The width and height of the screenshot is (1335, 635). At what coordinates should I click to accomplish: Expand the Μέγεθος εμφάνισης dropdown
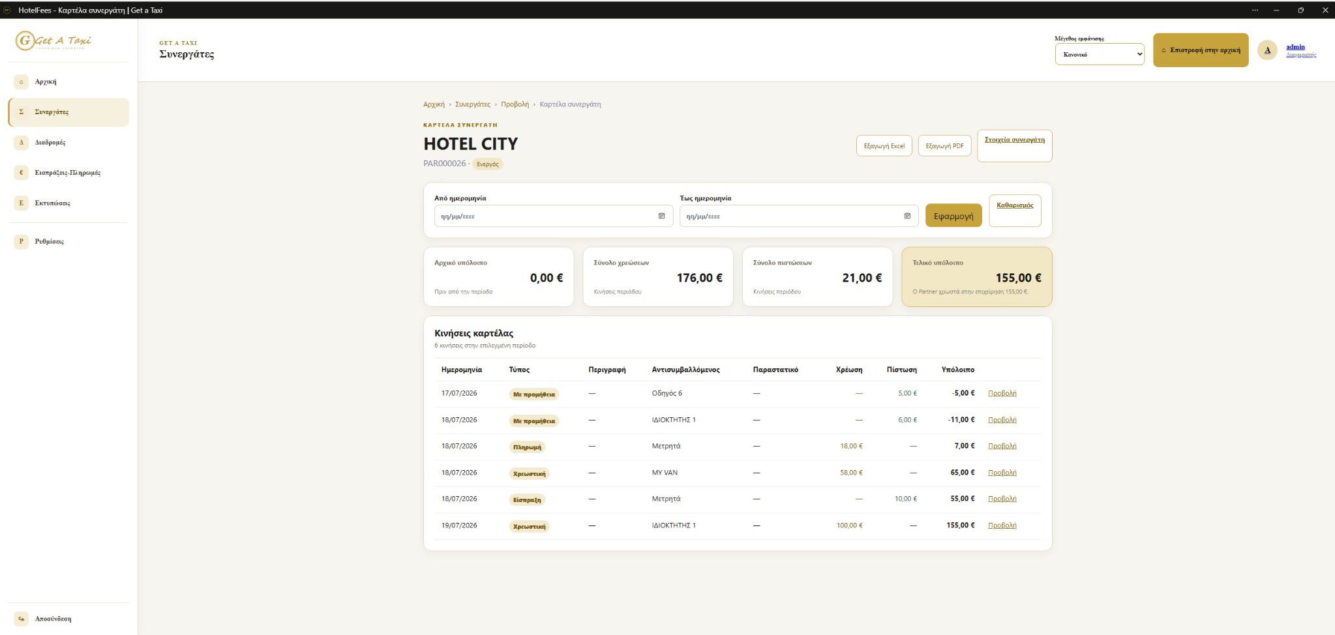1100,54
